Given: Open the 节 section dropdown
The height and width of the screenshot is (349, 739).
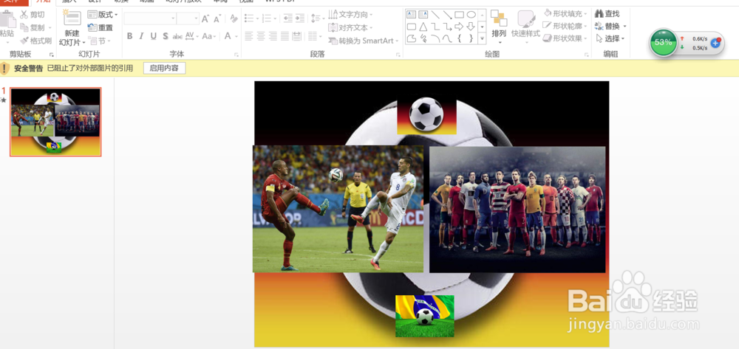Looking at the screenshot, I should coord(99,41).
